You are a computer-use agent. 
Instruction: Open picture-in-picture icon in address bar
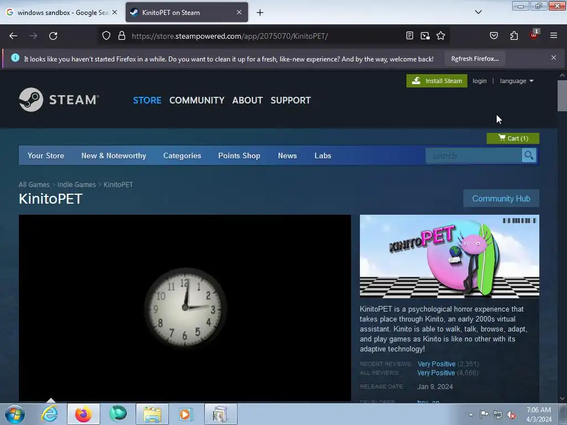coord(425,36)
